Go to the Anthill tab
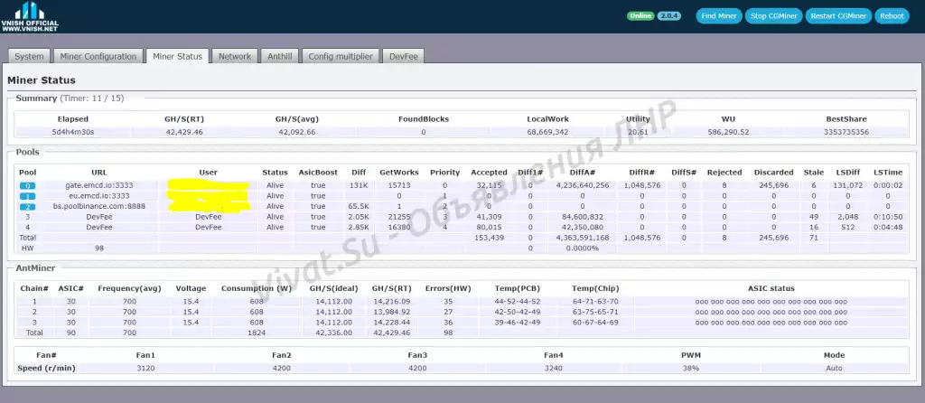The image size is (925, 403). pos(280,57)
